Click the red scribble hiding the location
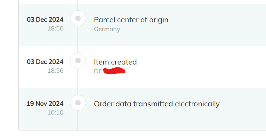Screen dimensions: 266x139 (114, 71)
